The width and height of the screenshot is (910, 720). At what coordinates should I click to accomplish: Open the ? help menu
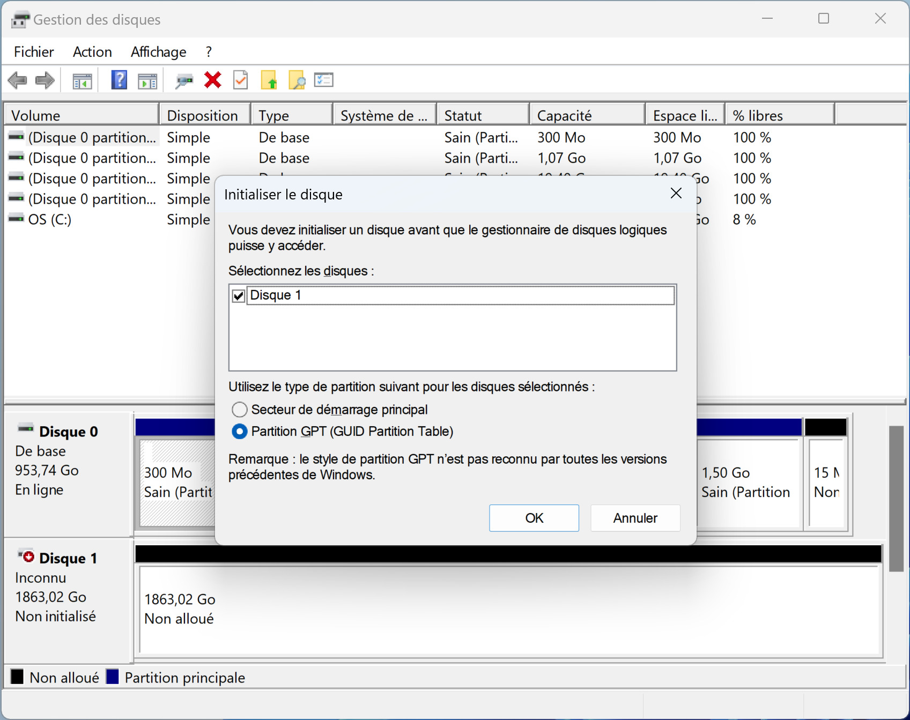click(x=209, y=52)
